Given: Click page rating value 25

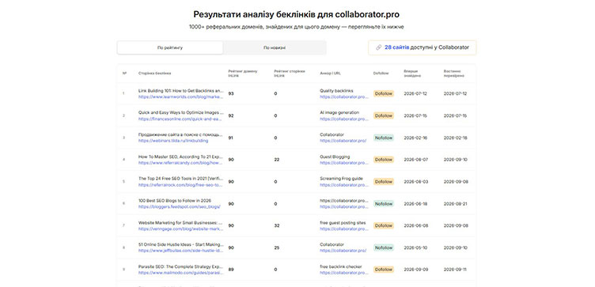Looking at the screenshot, I should [x=277, y=247].
